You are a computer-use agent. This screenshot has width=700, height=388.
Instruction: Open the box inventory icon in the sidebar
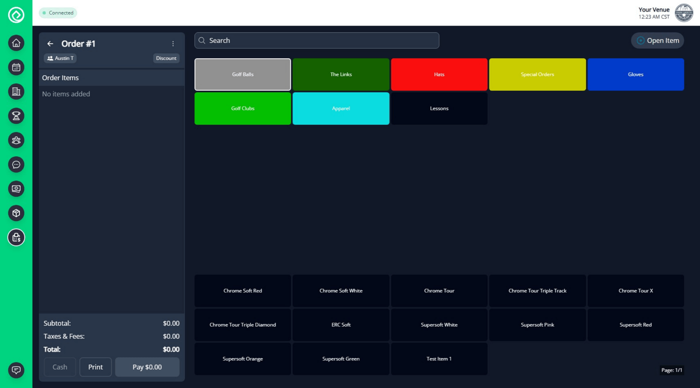tap(16, 213)
